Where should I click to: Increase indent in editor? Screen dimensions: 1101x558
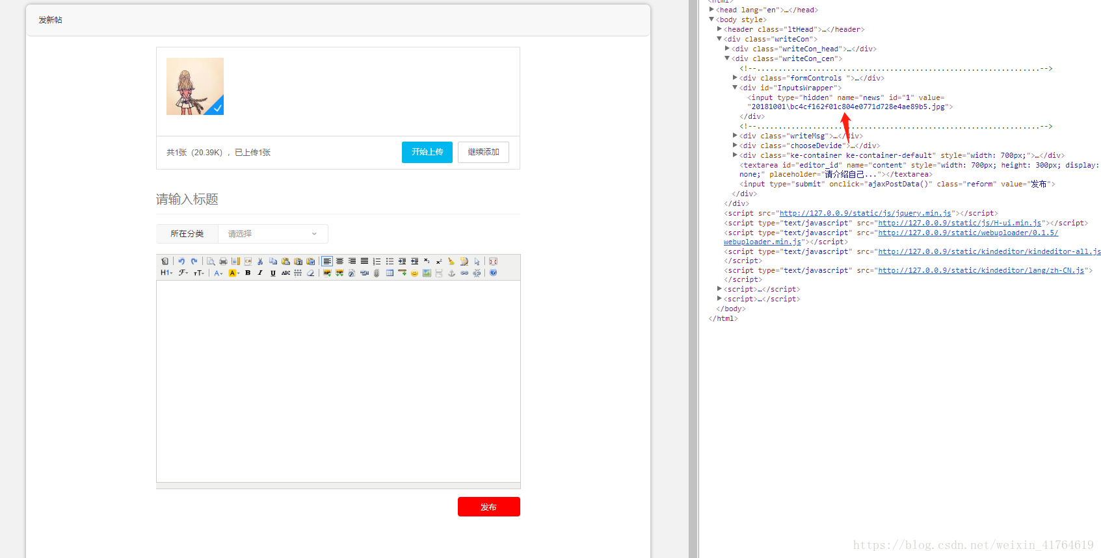402,261
